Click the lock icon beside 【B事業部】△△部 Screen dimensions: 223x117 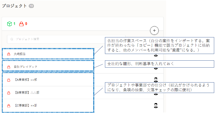coord(9,92)
